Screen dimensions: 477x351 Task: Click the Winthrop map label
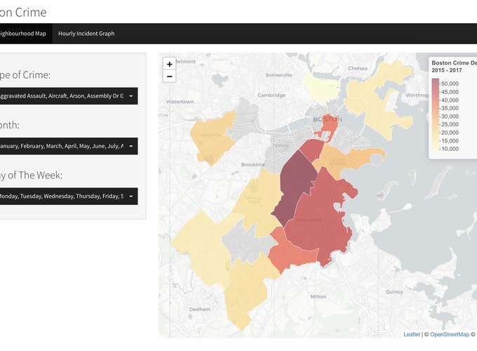[417, 95]
